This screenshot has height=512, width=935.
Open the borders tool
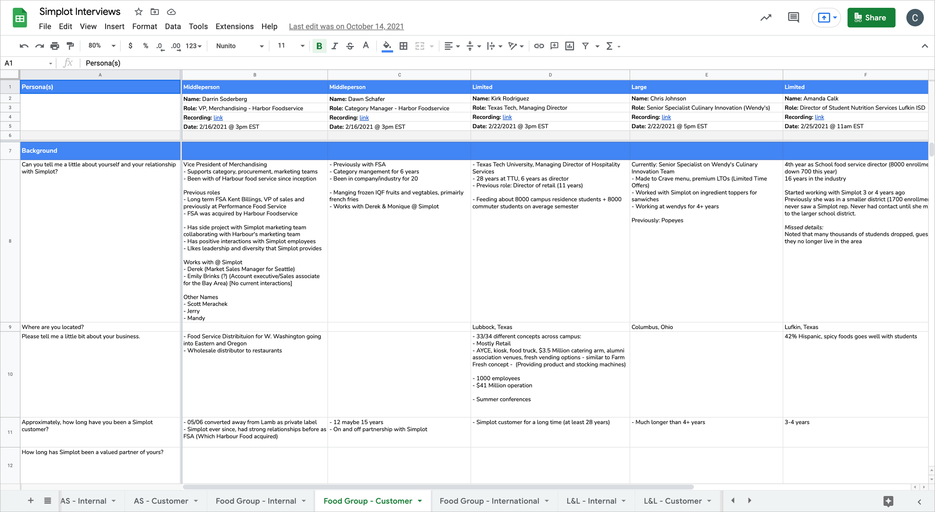403,46
